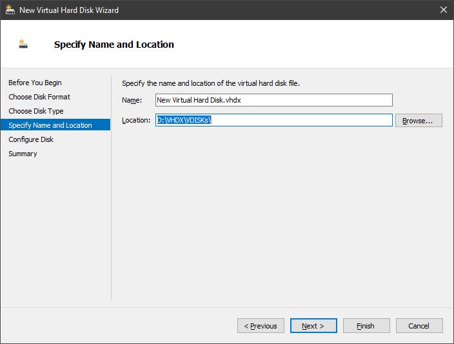Open the Choose Disk Format step

[x=39, y=97]
